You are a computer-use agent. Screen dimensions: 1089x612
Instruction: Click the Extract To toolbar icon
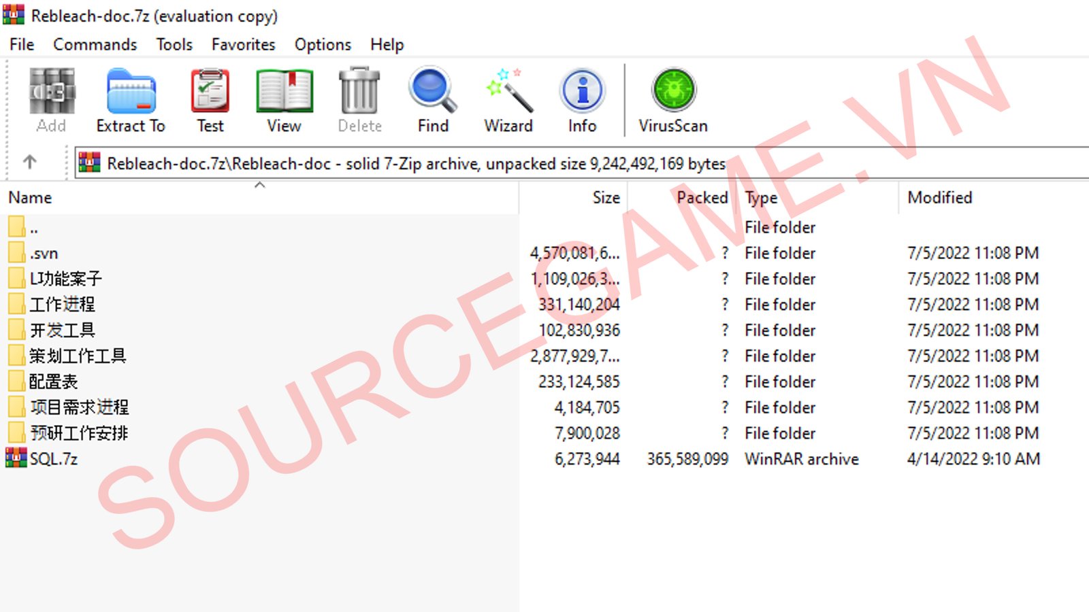[x=131, y=100]
